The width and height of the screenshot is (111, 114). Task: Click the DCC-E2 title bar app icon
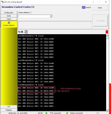pos(2,2)
